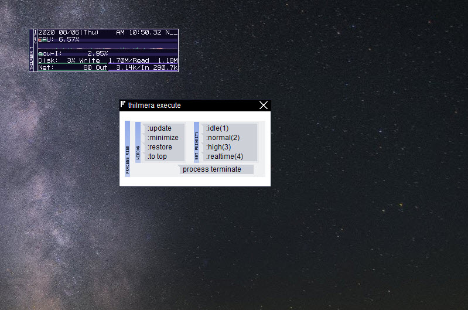Click the WINDOW vertical label bar
This screenshot has width=468, height=310.
pyautogui.click(x=138, y=142)
